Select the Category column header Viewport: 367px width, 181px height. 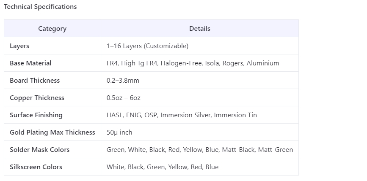click(52, 28)
